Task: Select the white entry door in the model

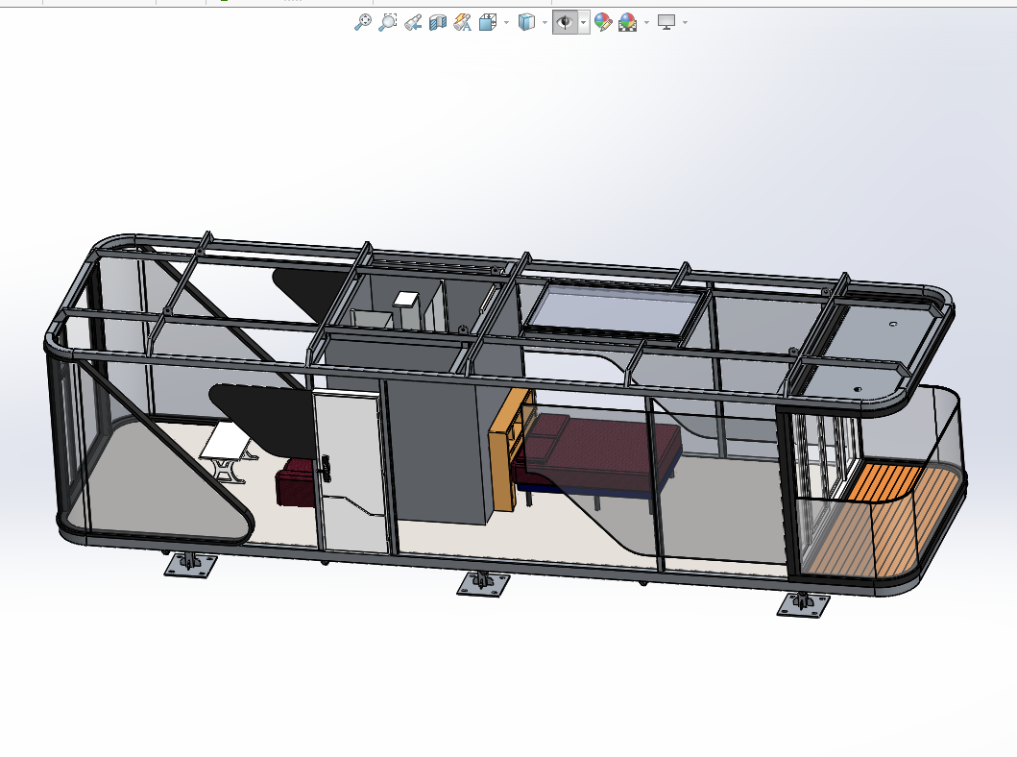Action: point(351,473)
